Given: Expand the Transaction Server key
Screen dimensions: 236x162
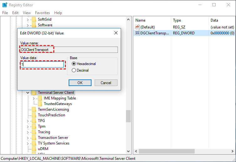Looking at the screenshot, I should pyautogui.click(x=28, y=138).
